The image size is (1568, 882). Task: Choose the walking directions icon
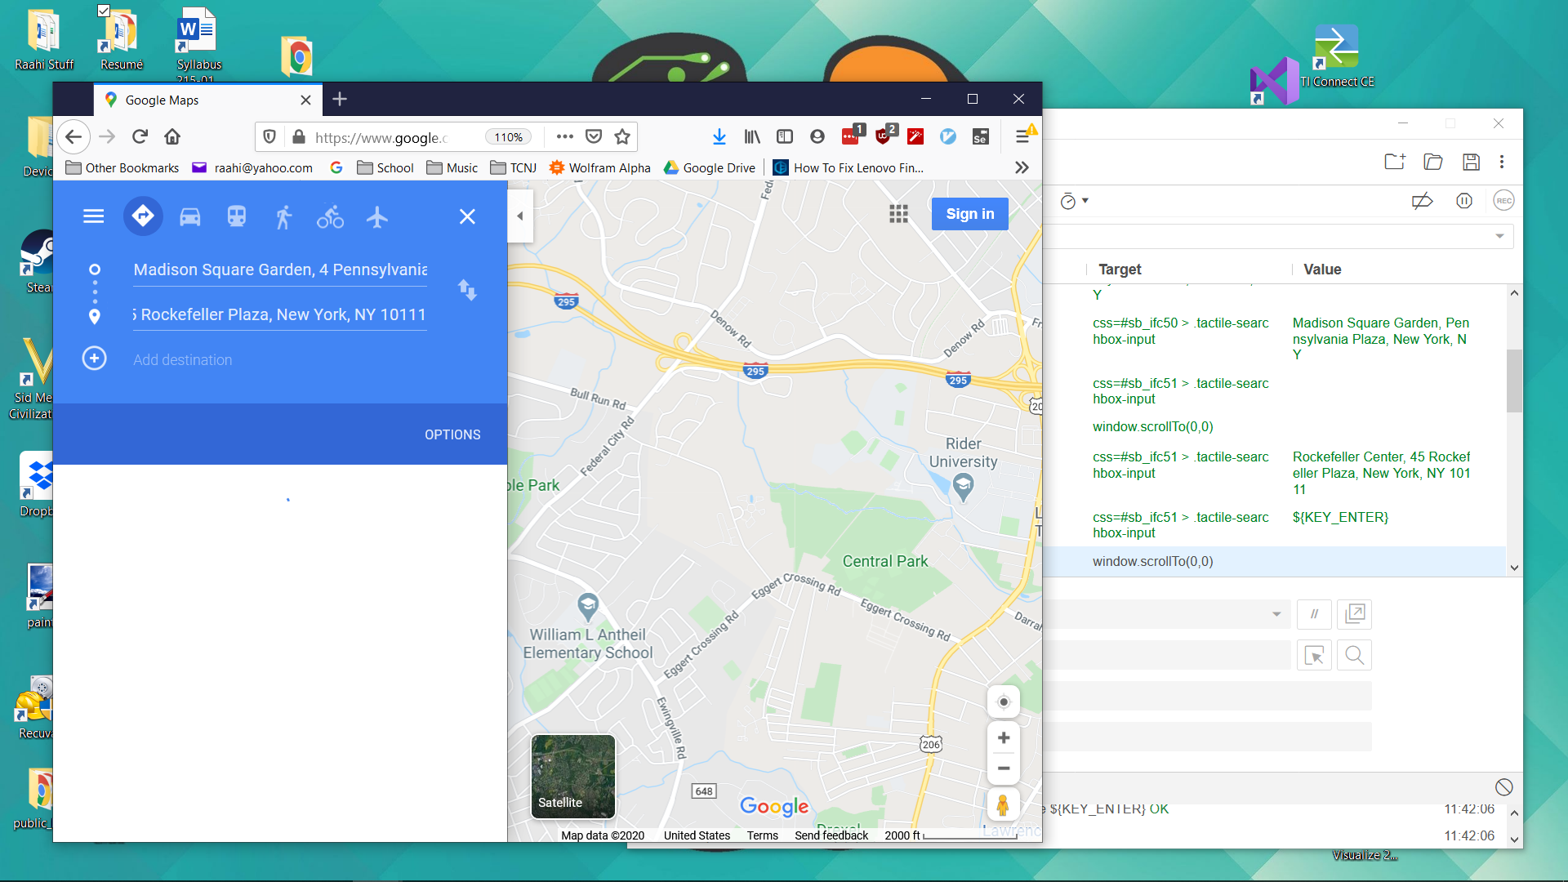[283, 217]
